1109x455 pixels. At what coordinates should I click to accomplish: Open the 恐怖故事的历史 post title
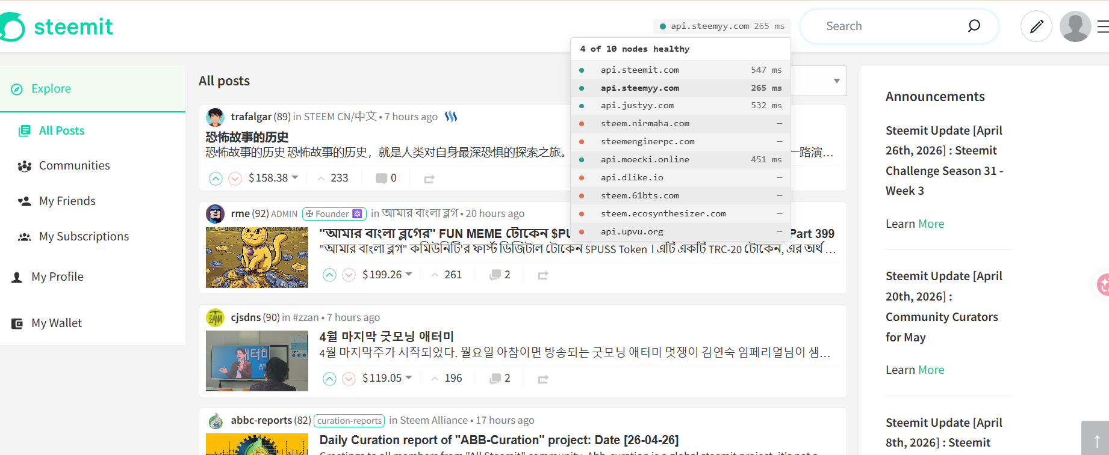[x=247, y=138]
